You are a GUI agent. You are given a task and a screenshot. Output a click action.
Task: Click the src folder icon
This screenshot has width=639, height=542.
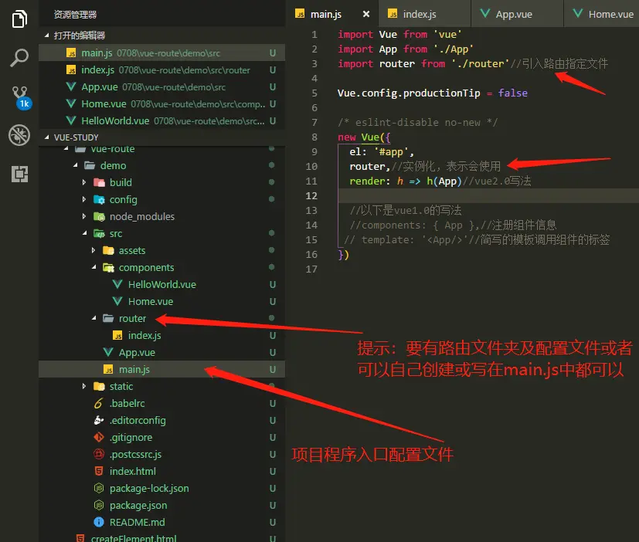(x=99, y=233)
